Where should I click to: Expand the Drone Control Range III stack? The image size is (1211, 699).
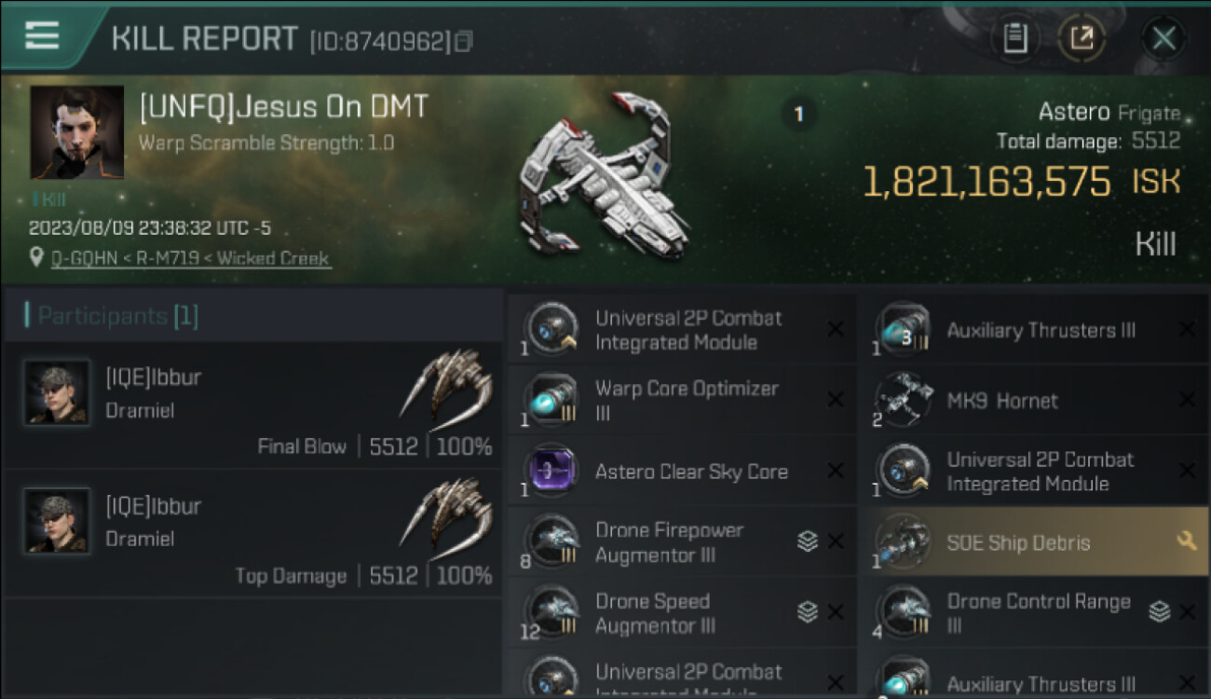tap(1159, 612)
